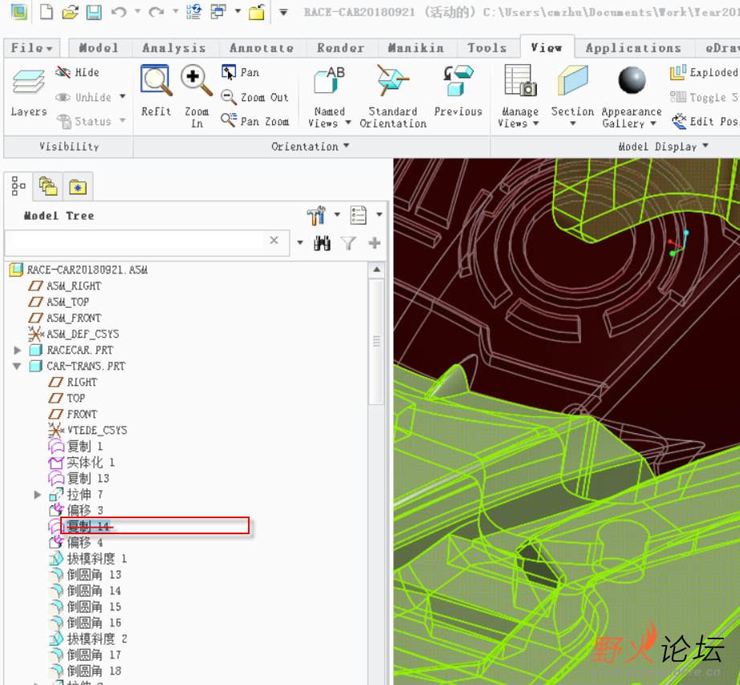Open the Appearance Gallery sphere
The height and width of the screenshot is (685, 740).
coord(632,80)
